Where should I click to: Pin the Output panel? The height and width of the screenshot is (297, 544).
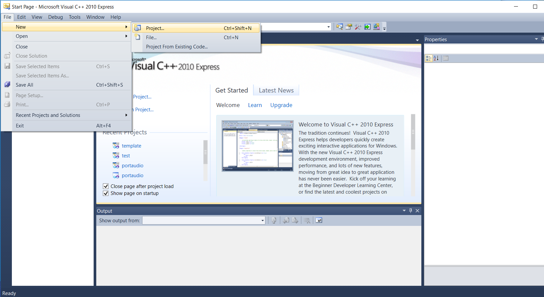point(410,211)
